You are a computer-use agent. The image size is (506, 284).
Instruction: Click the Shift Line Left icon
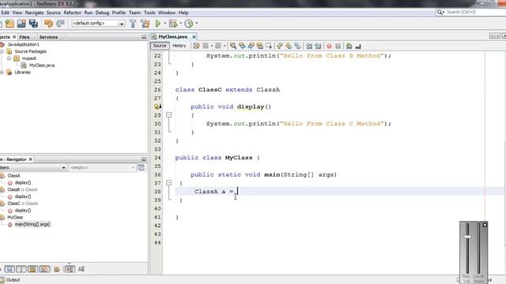click(309, 46)
